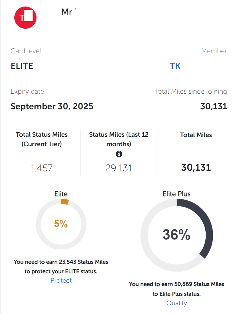This screenshot has height=314, width=233.
Task: Select the ELITE card level text
Action: coord(22,66)
